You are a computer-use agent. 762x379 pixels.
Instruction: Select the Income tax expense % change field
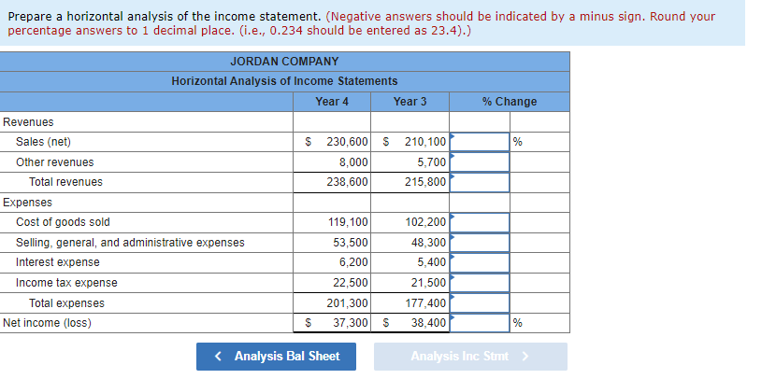[480, 283]
